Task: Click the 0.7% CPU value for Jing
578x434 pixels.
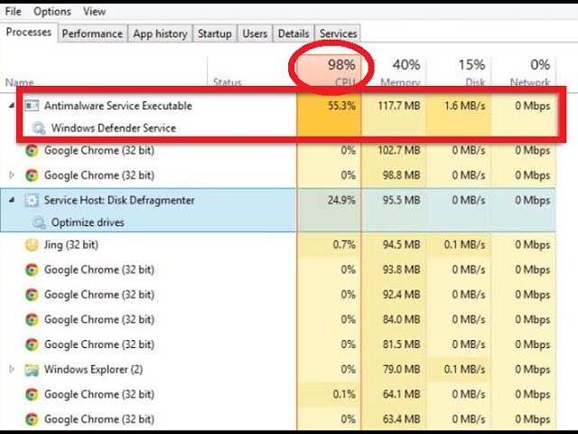Action: pos(344,245)
